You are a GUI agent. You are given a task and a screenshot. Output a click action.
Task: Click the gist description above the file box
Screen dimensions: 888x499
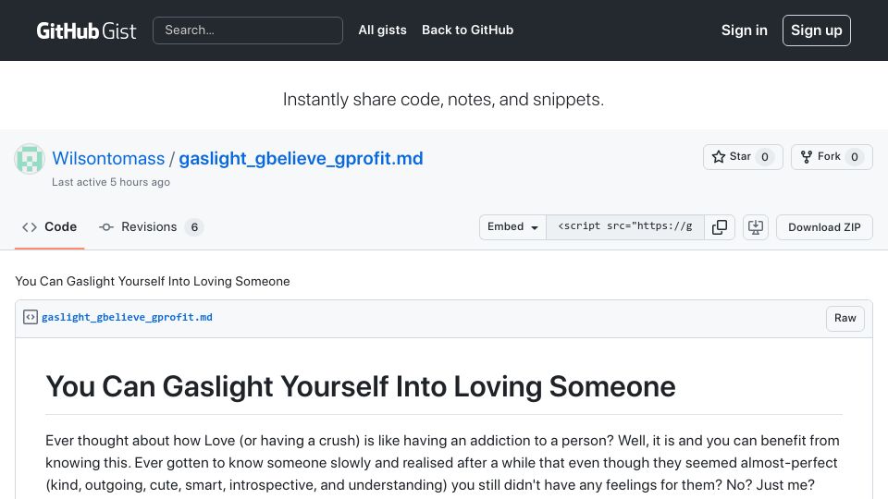click(x=153, y=281)
